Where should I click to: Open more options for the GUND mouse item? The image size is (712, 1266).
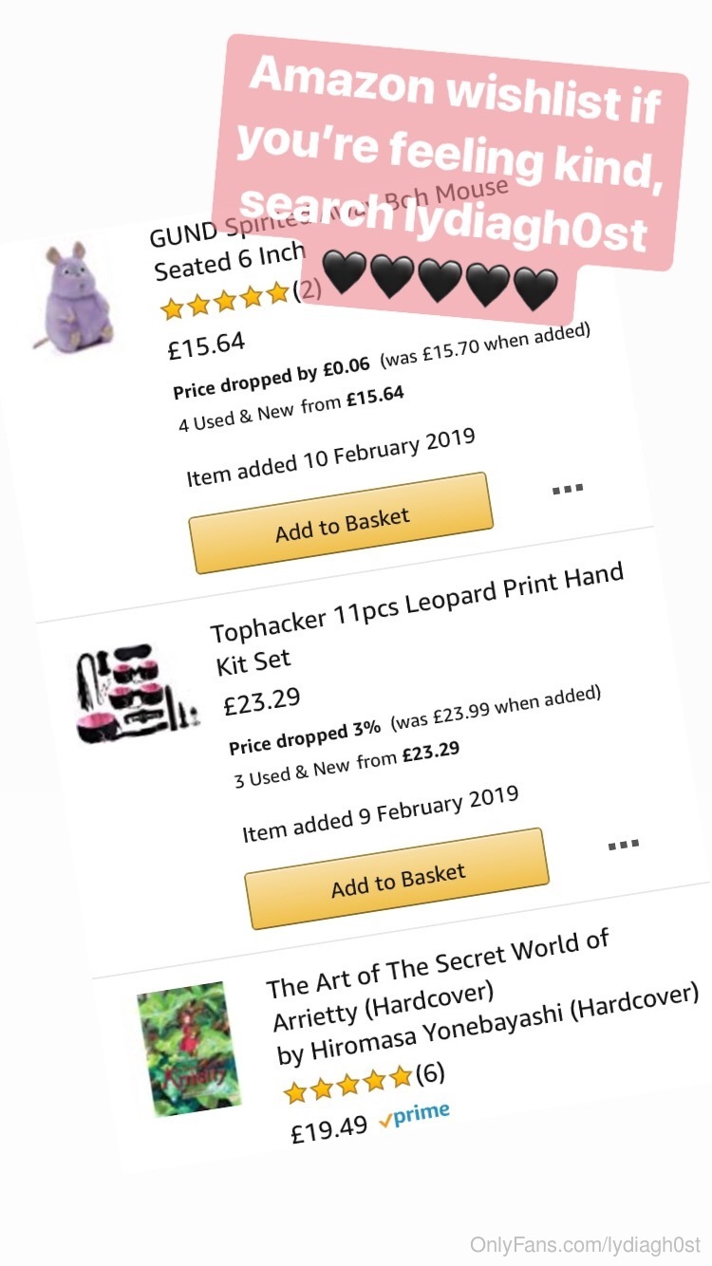[567, 490]
